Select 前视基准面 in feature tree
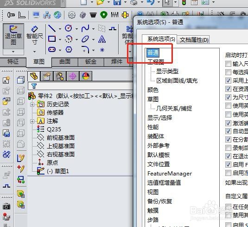The image size is (248, 227). 61,138
